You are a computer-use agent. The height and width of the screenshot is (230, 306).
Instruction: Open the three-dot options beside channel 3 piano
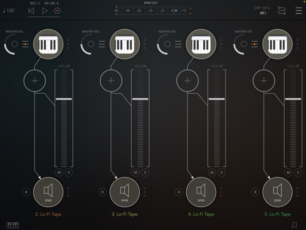click(145, 44)
